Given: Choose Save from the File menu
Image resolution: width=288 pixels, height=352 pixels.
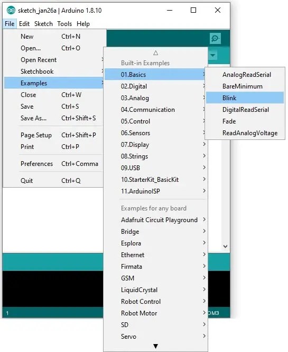Looking at the screenshot, I should click(x=54, y=107).
